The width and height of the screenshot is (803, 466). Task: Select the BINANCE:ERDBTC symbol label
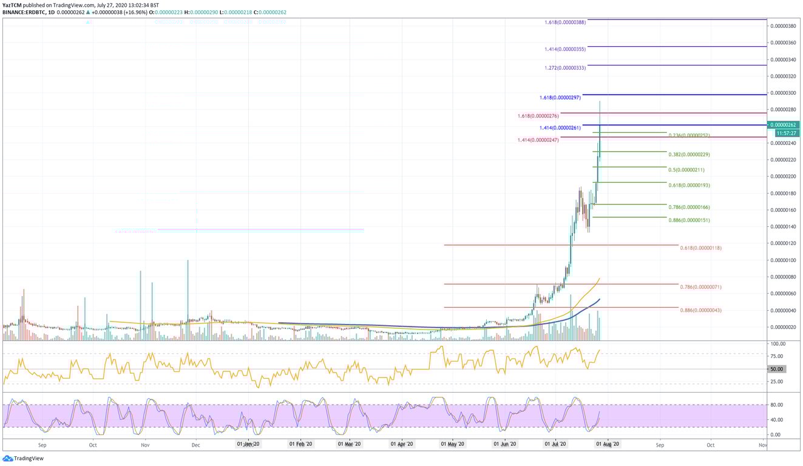22,11
